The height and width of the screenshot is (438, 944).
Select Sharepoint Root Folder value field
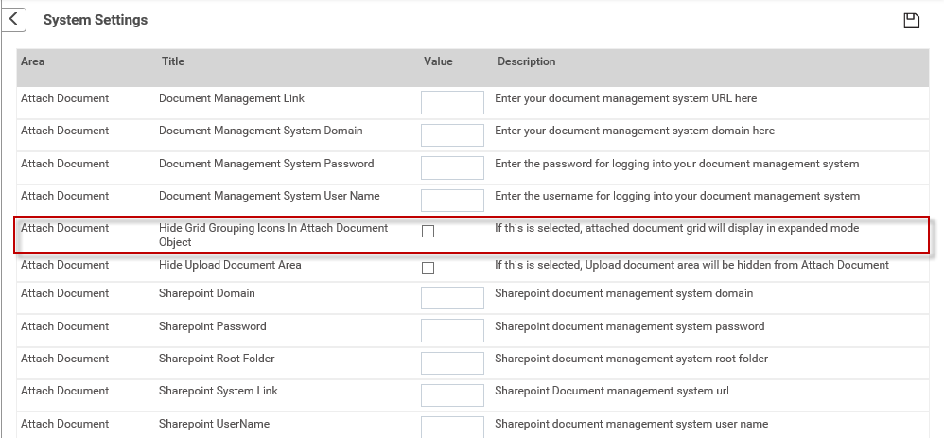452,362
